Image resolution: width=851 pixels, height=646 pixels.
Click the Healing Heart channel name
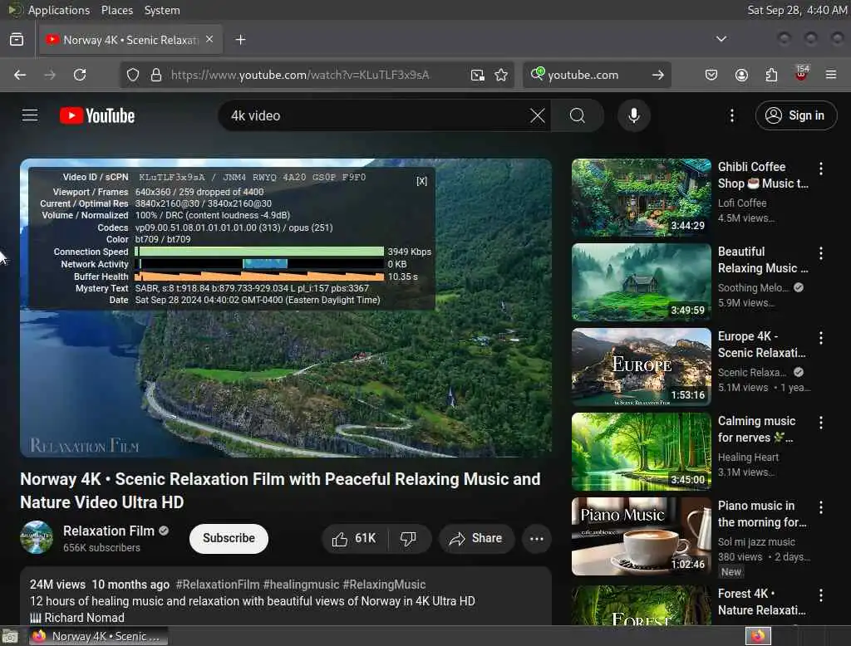[748, 458]
